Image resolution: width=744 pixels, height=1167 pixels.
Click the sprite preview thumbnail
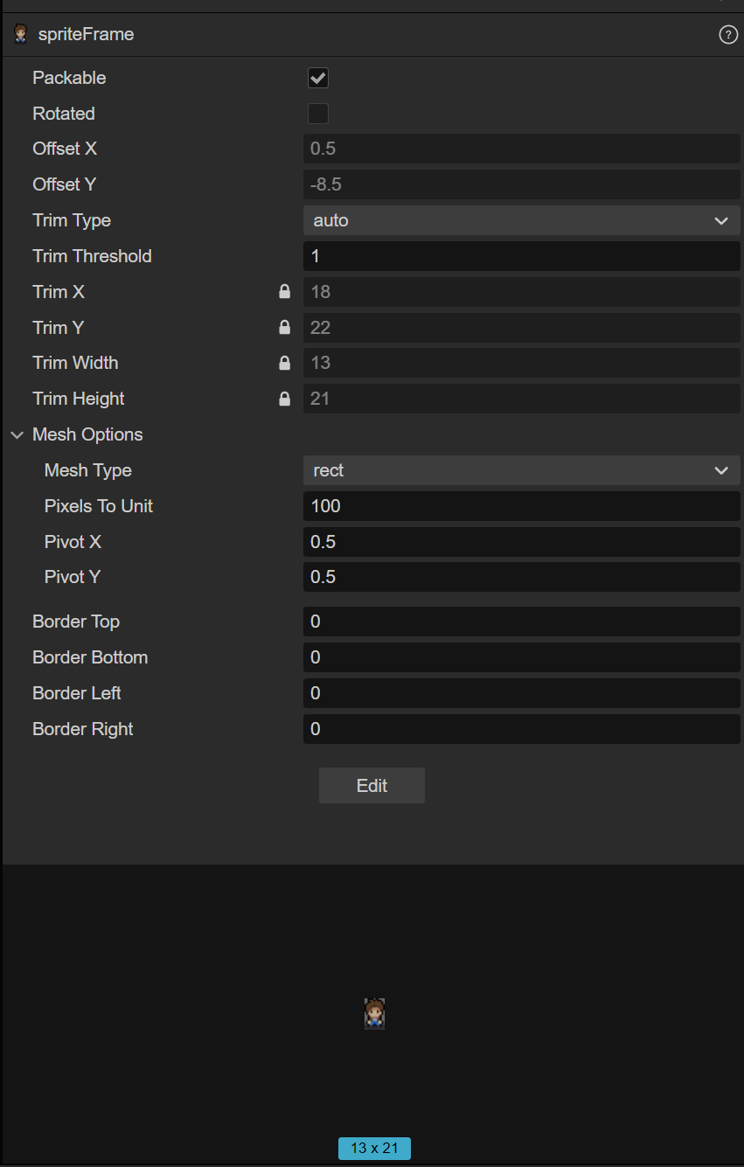(374, 1014)
